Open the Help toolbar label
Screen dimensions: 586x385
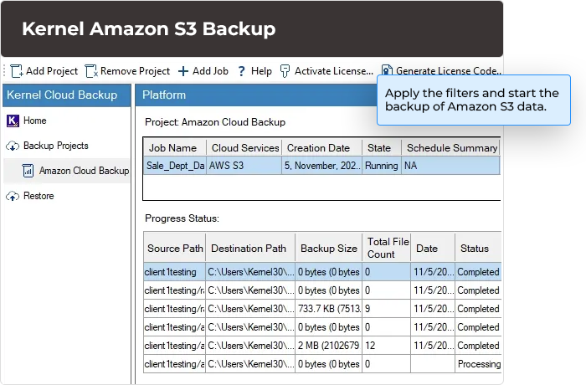pyautogui.click(x=261, y=71)
